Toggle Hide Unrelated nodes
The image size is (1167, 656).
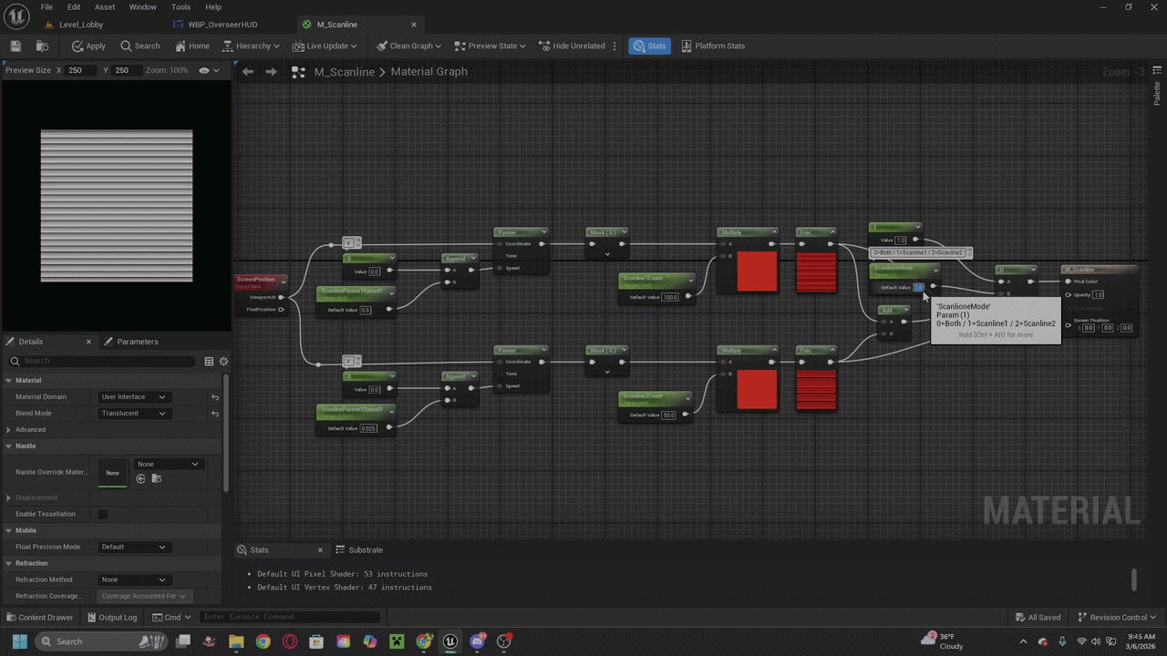click(x=572, y=46)
